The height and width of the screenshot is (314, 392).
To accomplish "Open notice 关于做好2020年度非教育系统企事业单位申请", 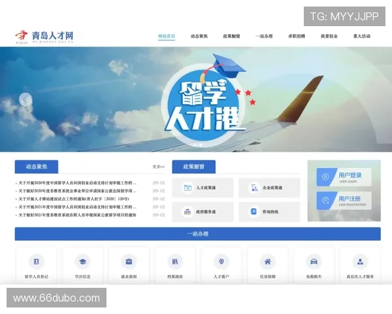I will (x=77, y=191).
